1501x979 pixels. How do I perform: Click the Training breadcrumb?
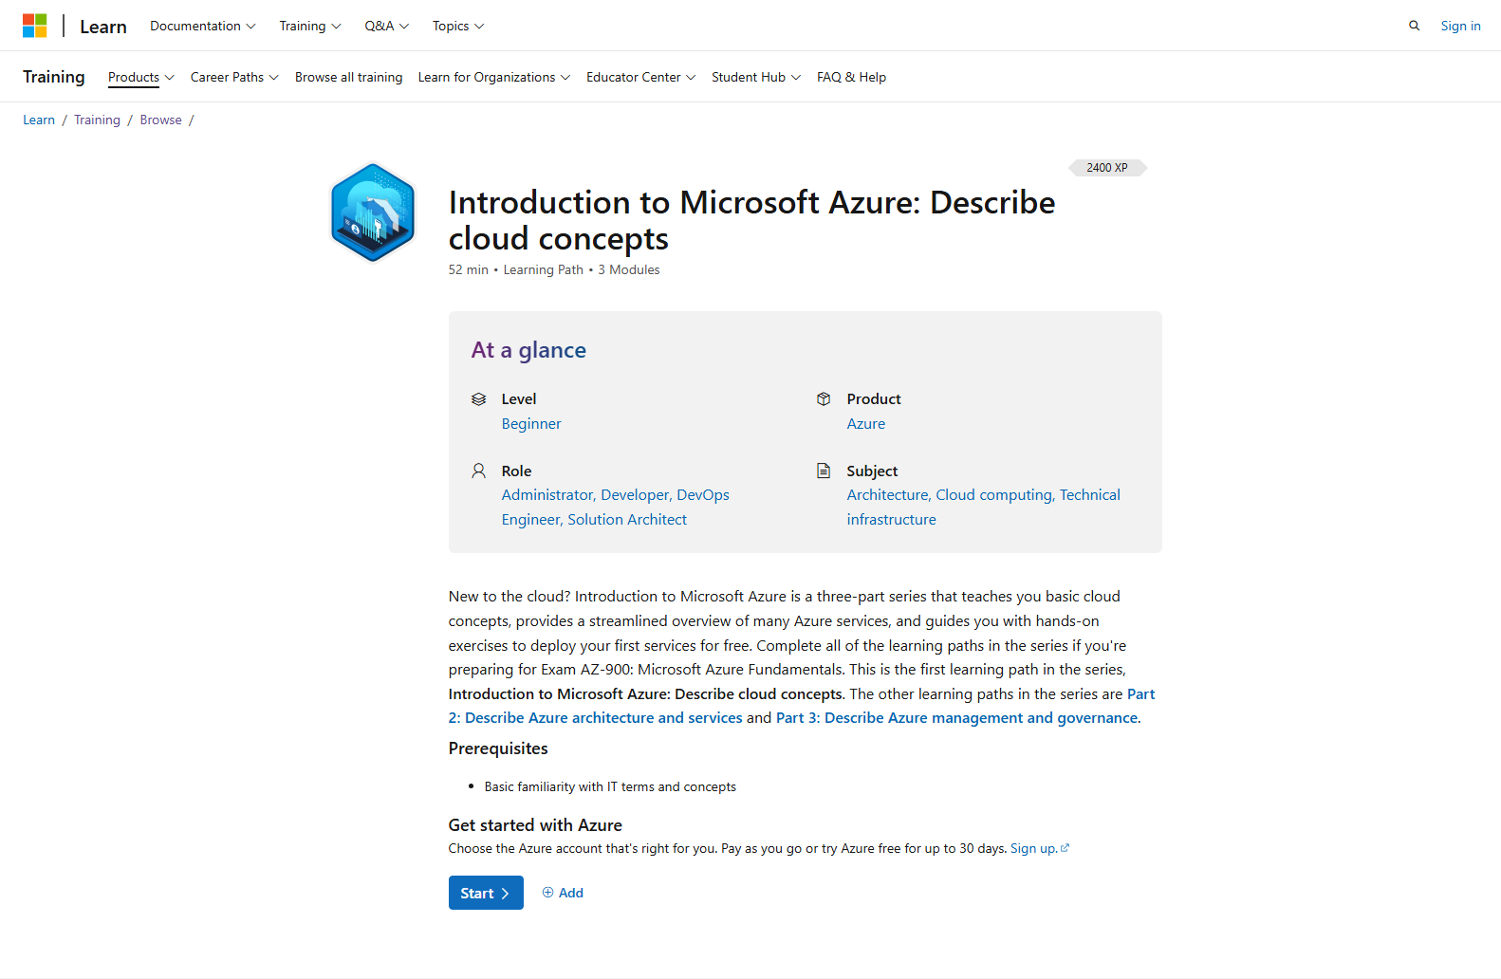[97, 120]
